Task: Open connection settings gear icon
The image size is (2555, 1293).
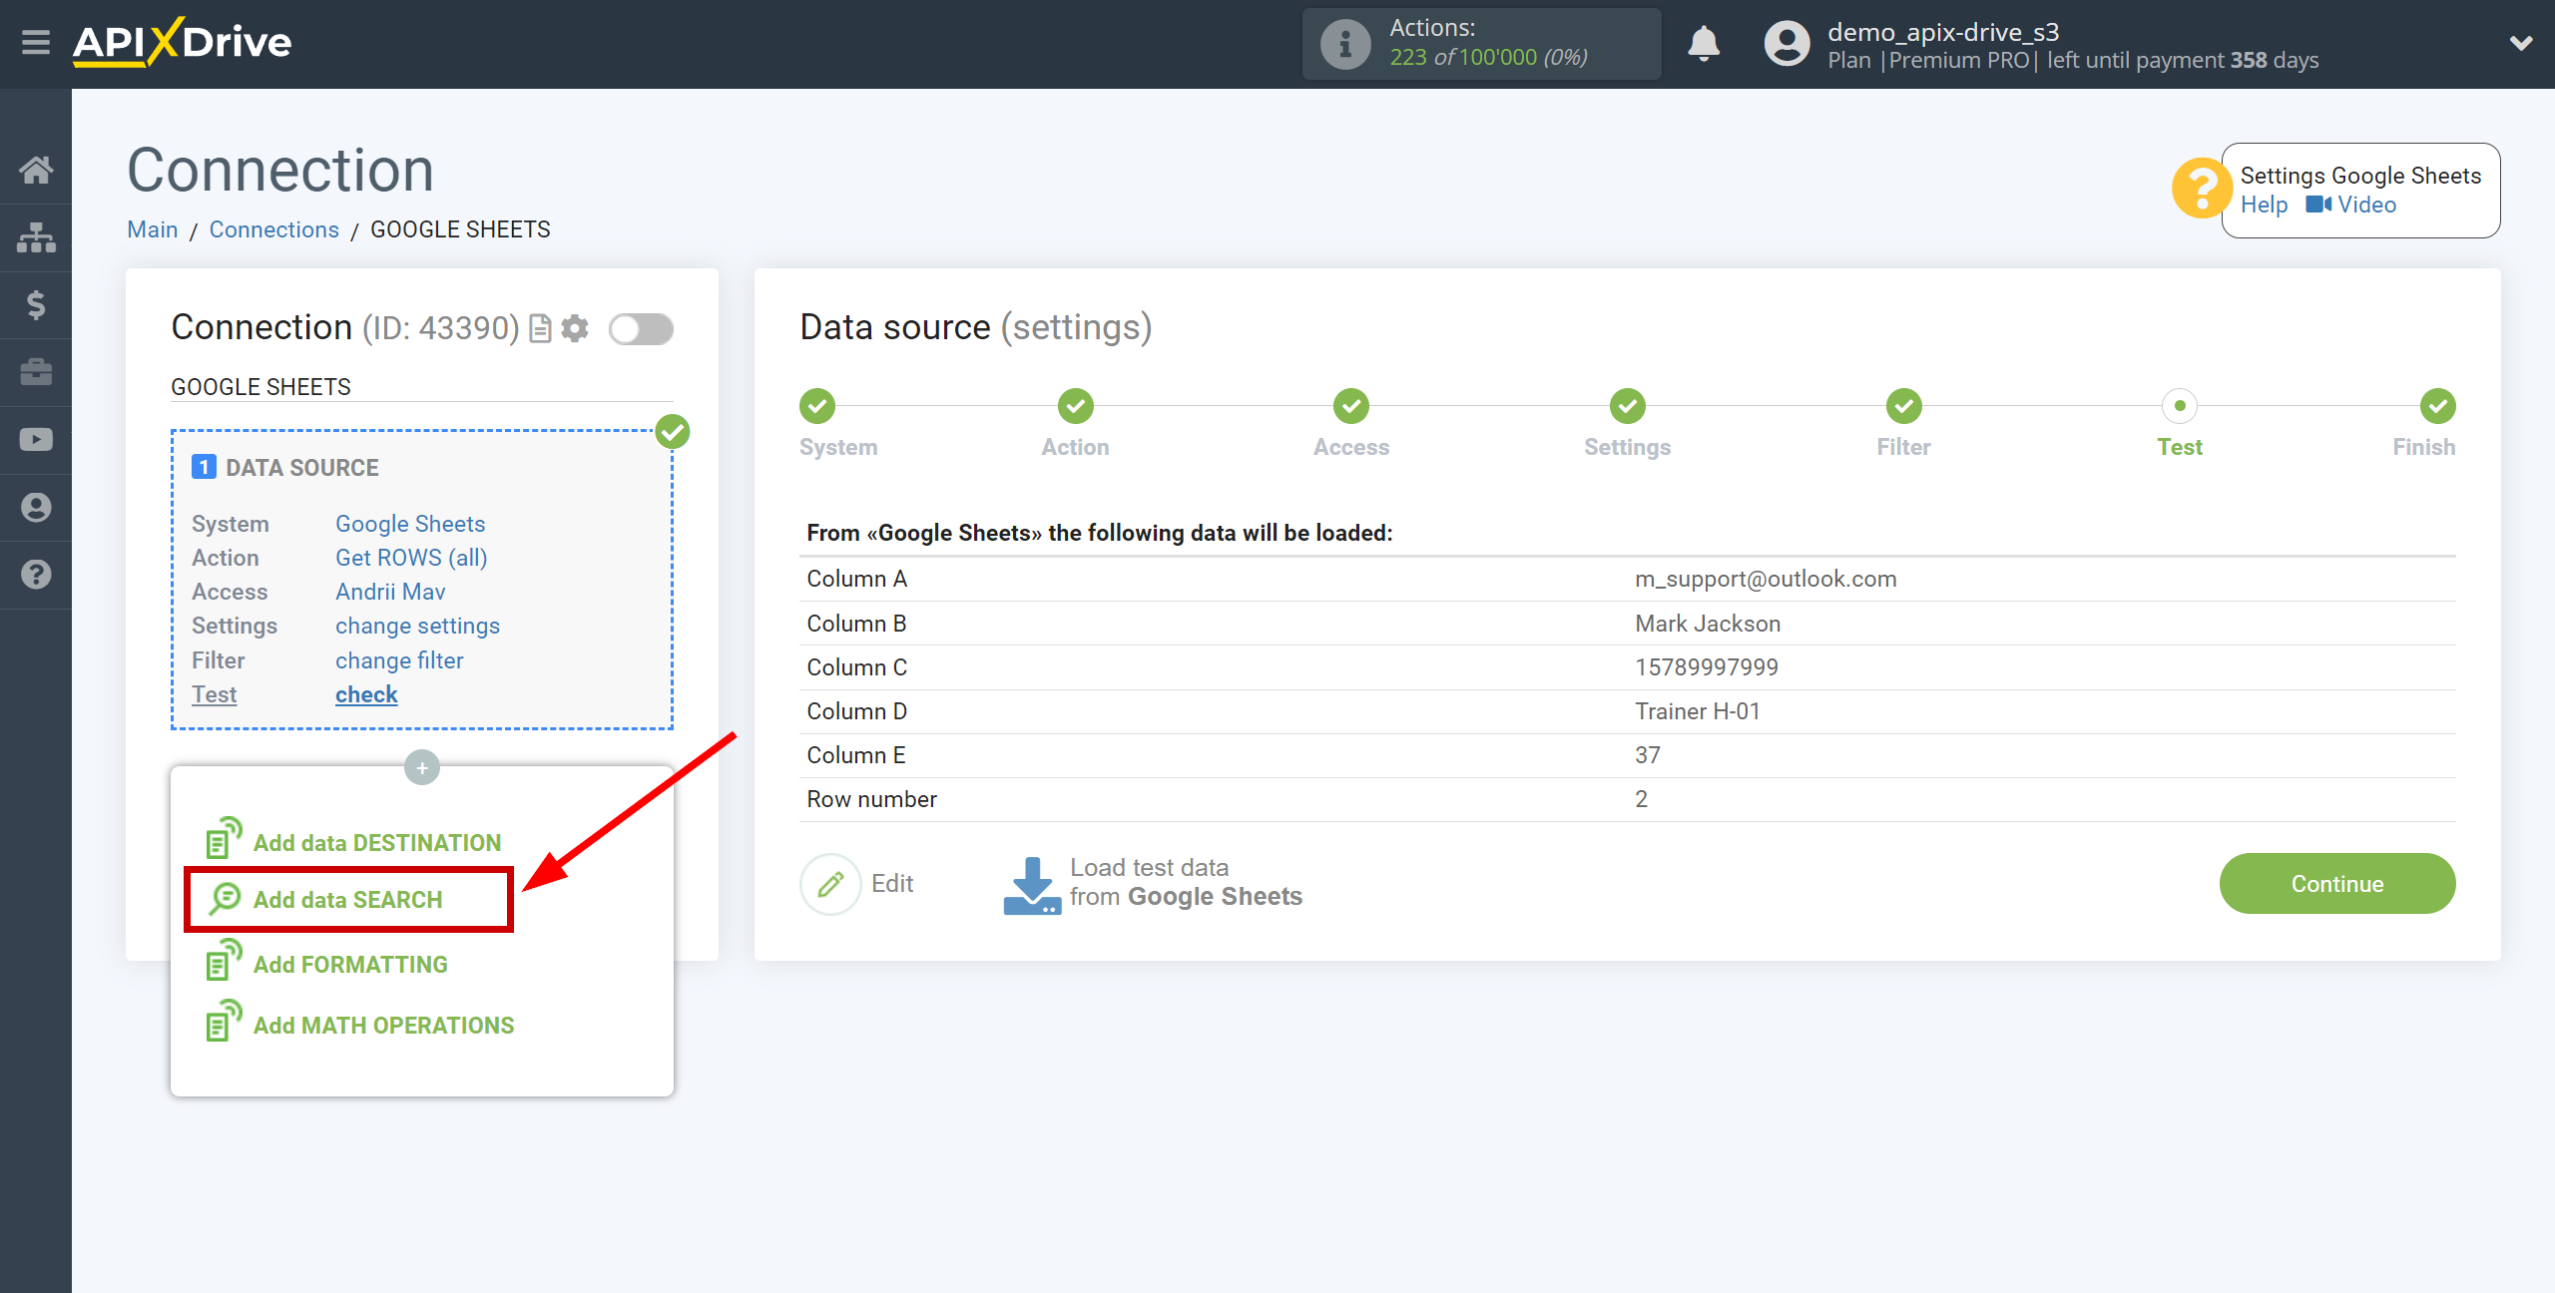Action: [575, 328]
